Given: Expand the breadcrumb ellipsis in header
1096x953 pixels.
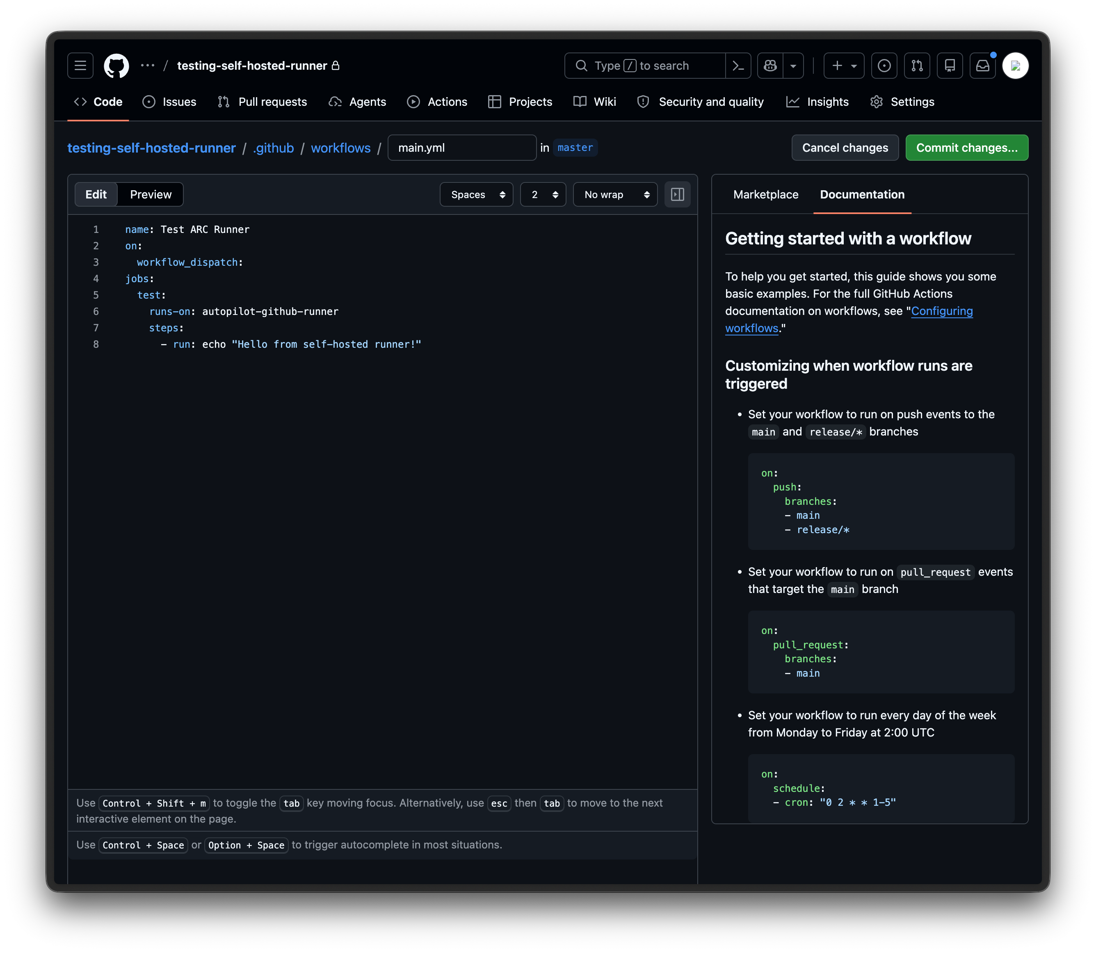Looking at the screenshot, I should [147, 66].
